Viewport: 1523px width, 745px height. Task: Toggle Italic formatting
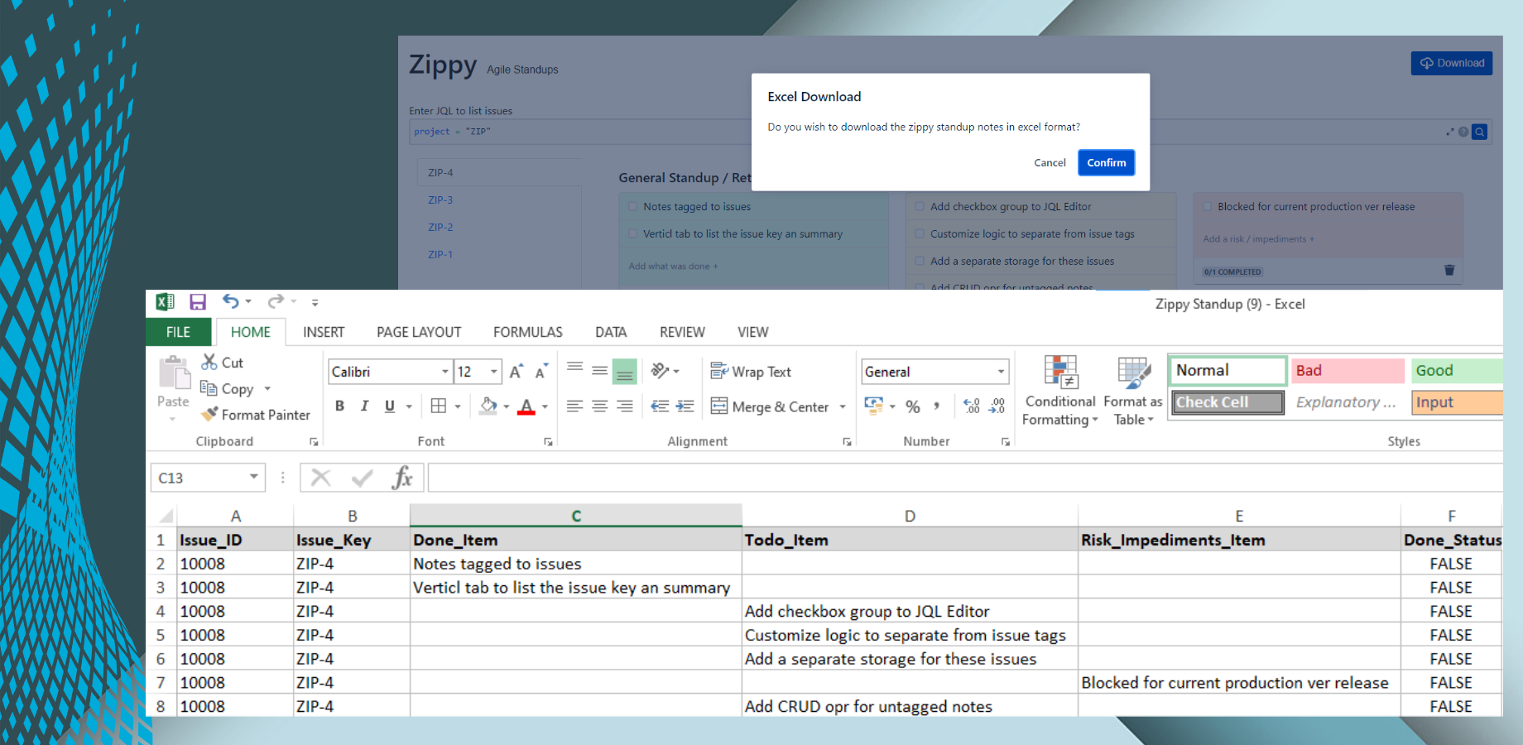coord(364,406)
